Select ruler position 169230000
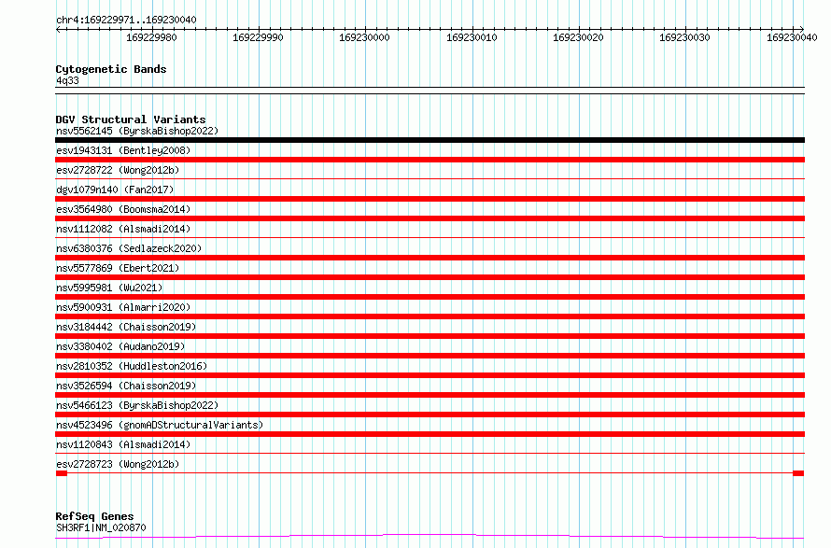The height and width of the screenshot is (548, 831). pyautogui.click(x=365, y=37)
